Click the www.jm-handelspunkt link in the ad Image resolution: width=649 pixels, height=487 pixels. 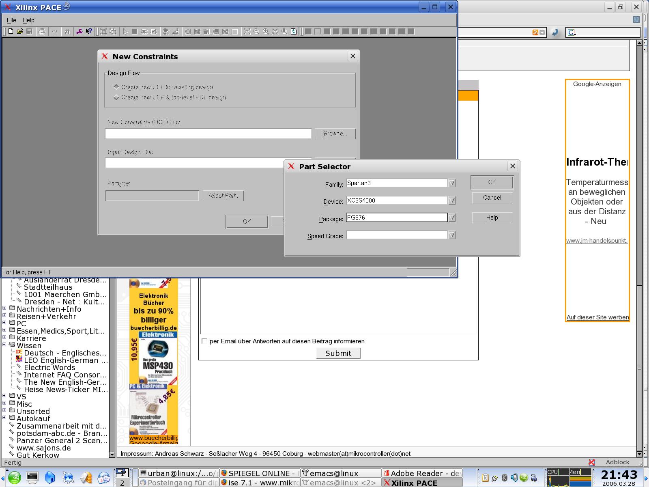click(597, 241)
